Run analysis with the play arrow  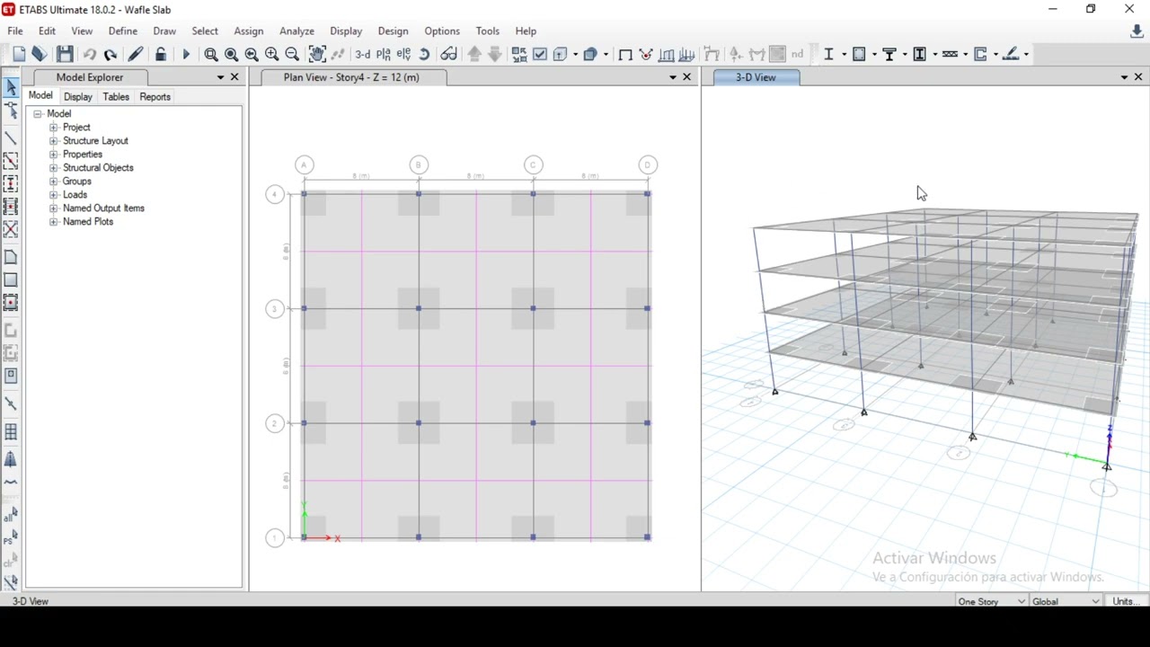click(x=186, y=54)
